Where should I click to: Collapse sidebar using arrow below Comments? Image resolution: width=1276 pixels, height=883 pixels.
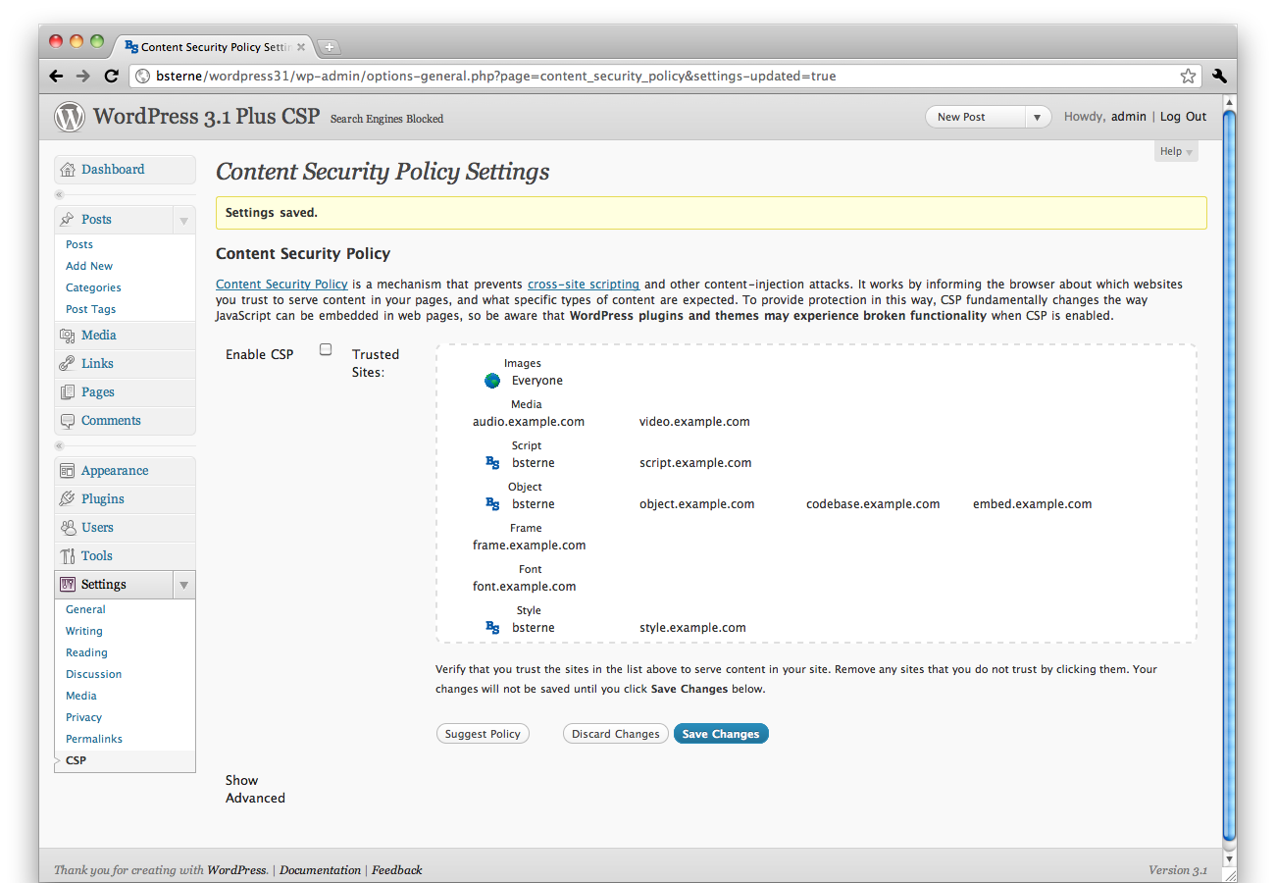point(59,445)
